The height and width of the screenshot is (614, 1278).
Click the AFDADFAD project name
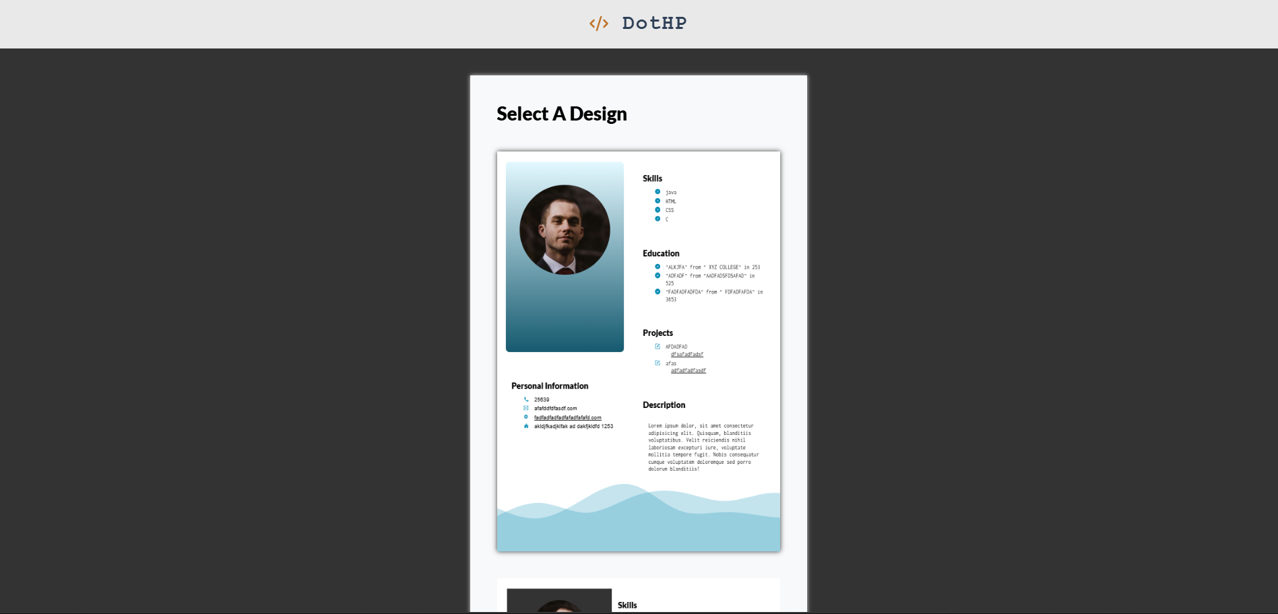click(x=676, y=347)
